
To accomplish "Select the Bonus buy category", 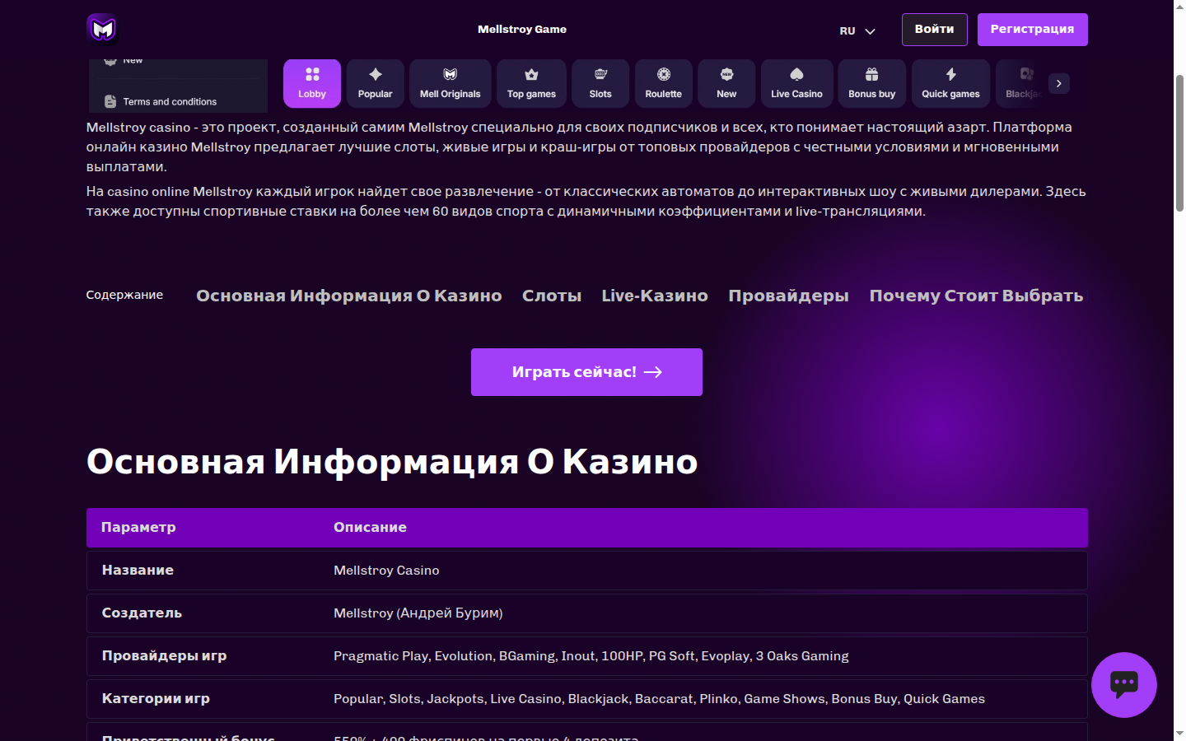I will [x=872, y=83].
